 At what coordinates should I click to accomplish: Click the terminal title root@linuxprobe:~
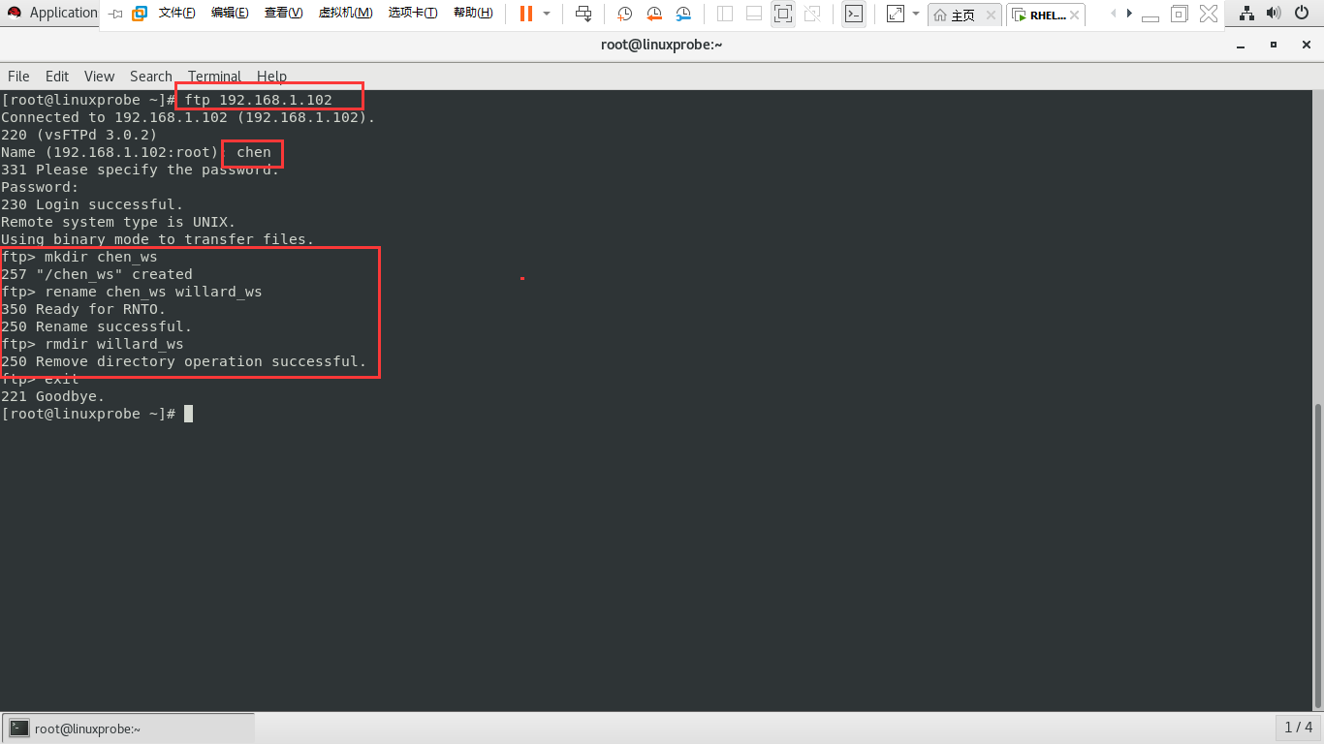[x=661, y=45]
